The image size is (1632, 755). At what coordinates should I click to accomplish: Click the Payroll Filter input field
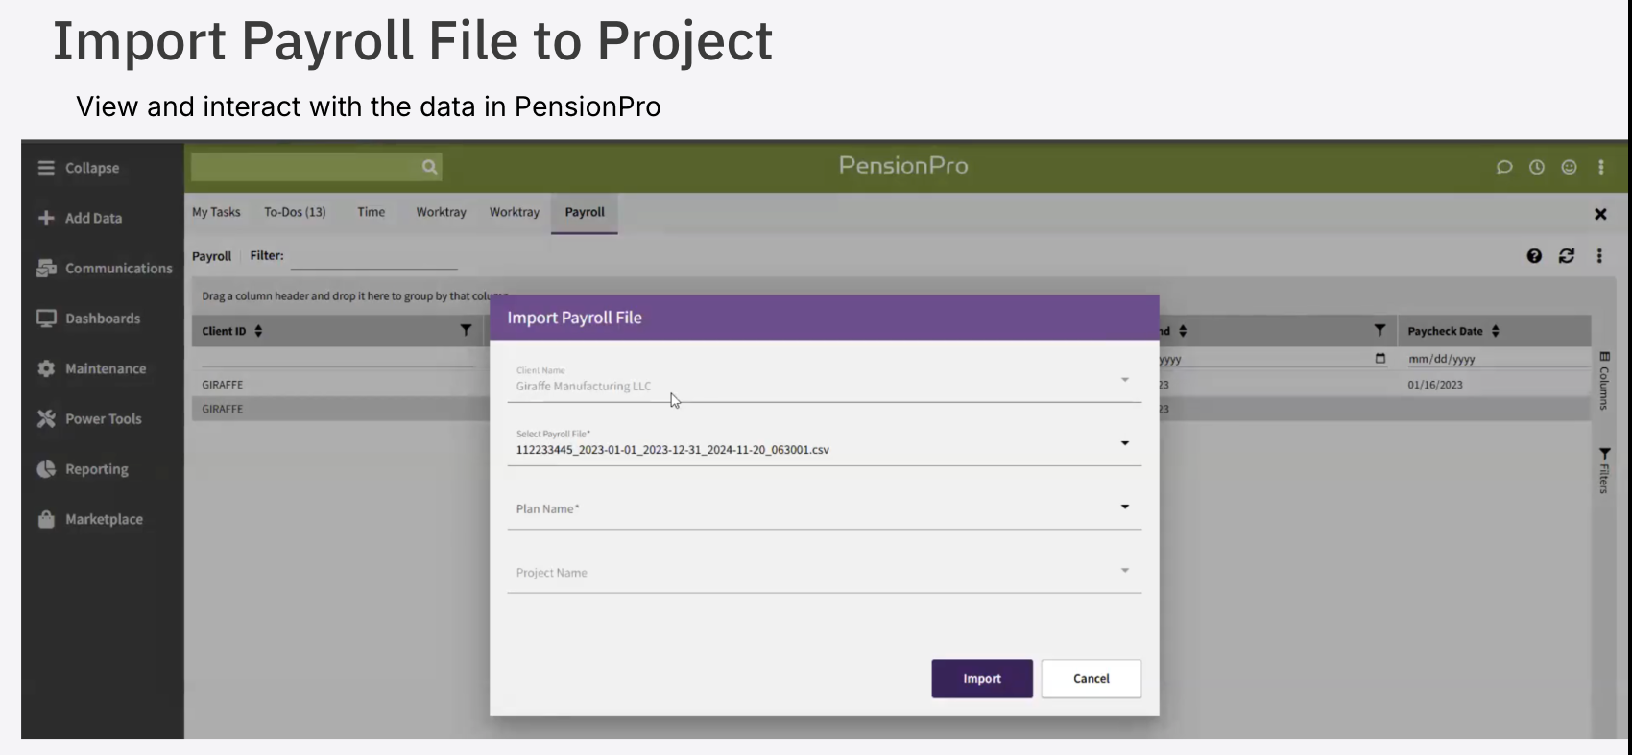(374, 257)
